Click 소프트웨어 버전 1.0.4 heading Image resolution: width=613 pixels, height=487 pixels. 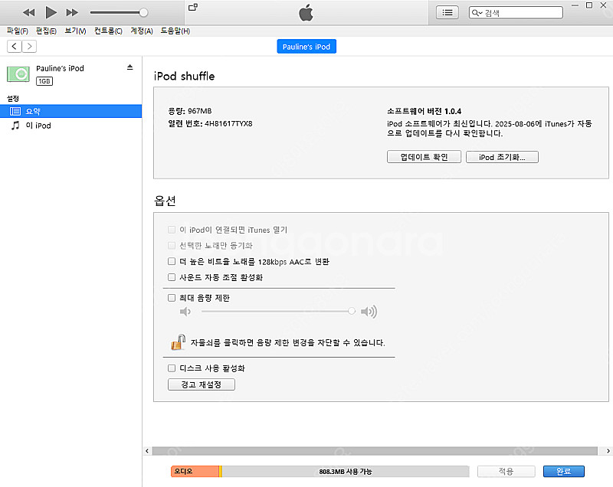pyautogui.click(x=425, y=111)
